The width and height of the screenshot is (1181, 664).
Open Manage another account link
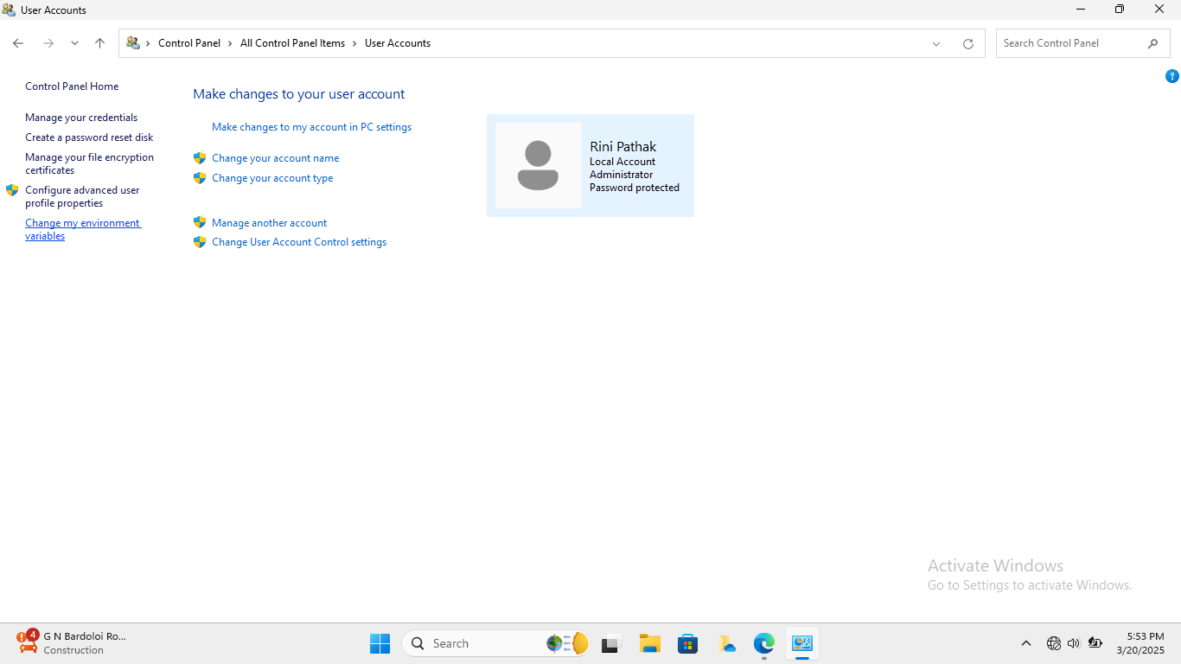pos(269,223)
